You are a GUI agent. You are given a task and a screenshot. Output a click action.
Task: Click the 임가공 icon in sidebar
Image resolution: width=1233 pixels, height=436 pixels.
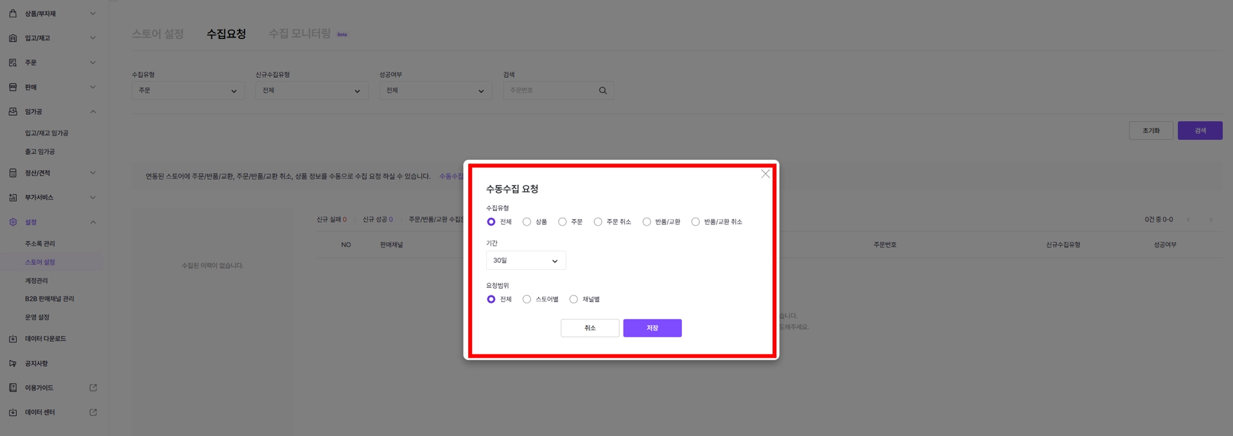point(13,112)
